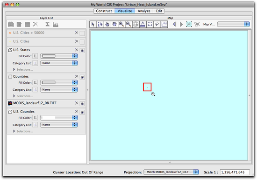Go to previous map view arrow
Screen dimensions: 257x180
[x=174, y=24]
